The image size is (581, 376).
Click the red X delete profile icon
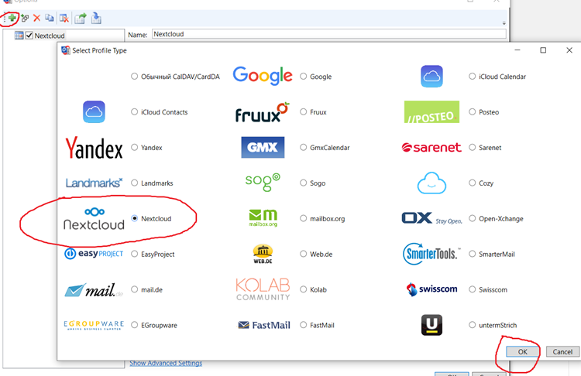(x=36, y=17)
